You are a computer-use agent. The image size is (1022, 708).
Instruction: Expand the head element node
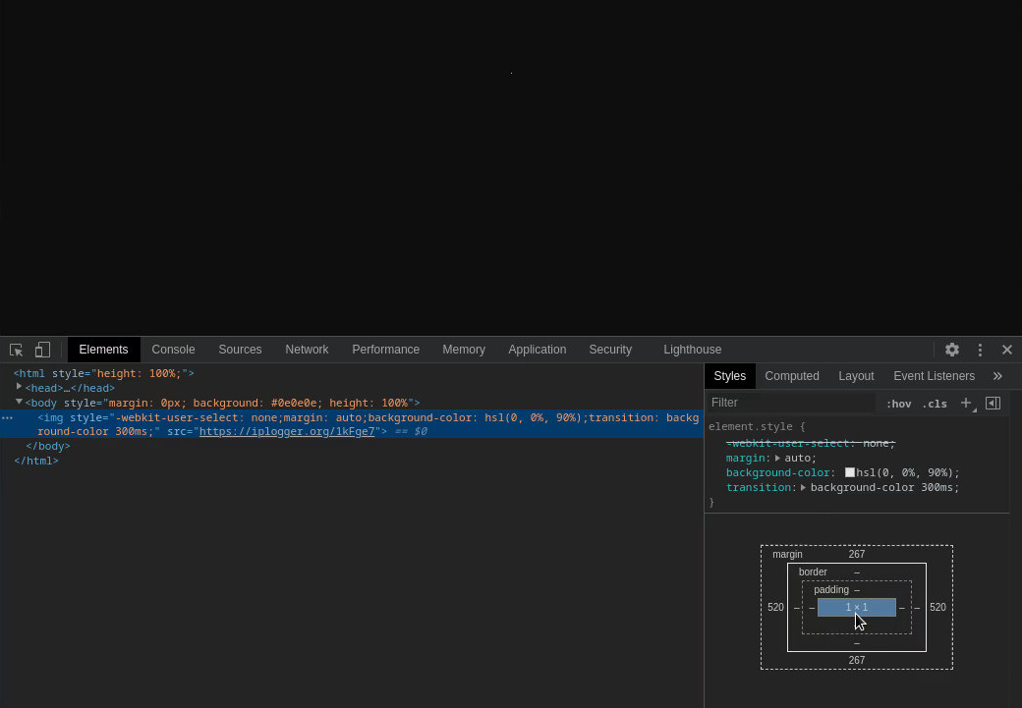coord(19,387)
